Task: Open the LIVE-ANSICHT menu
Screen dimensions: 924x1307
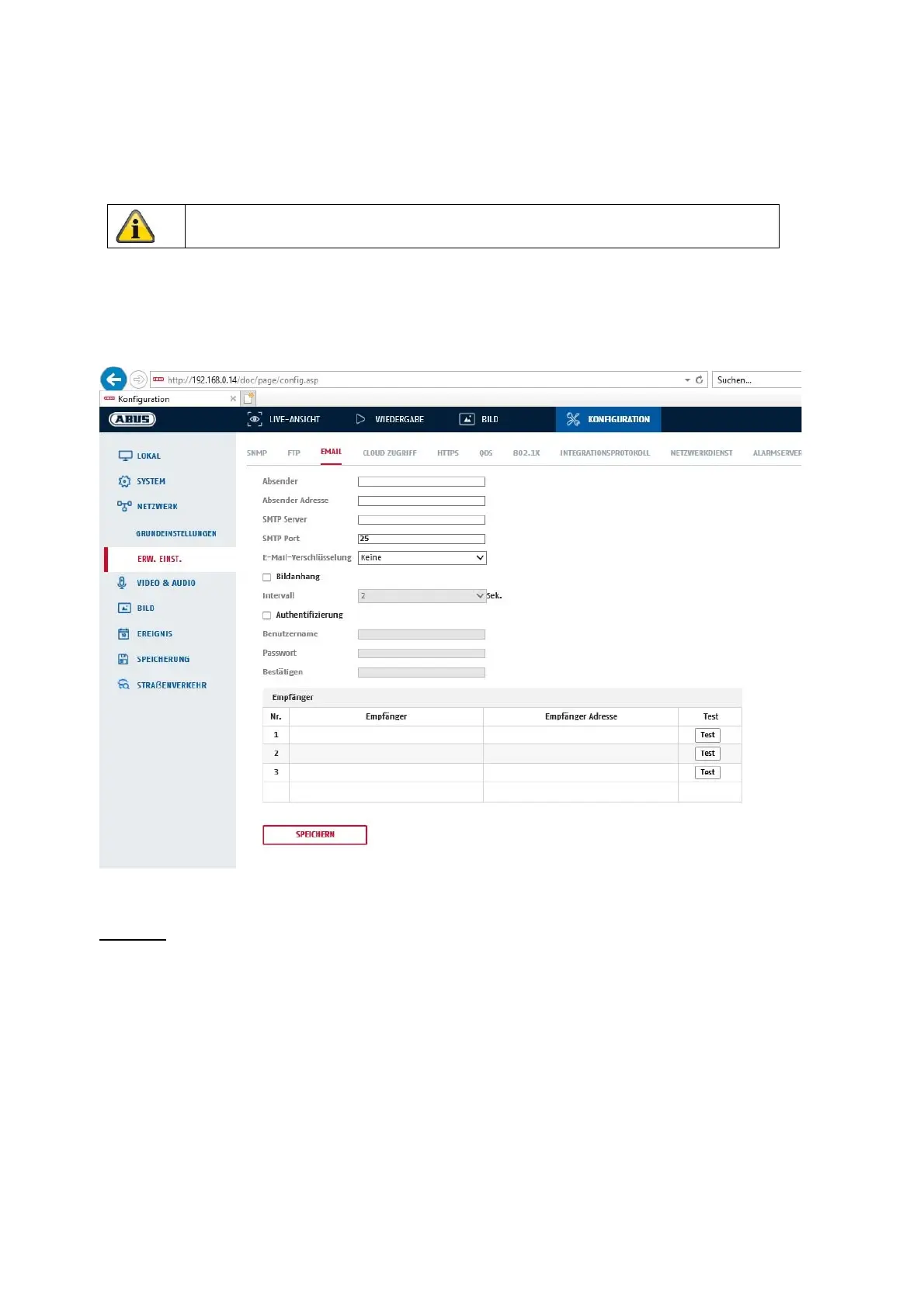Action: (x=294, y=419)
